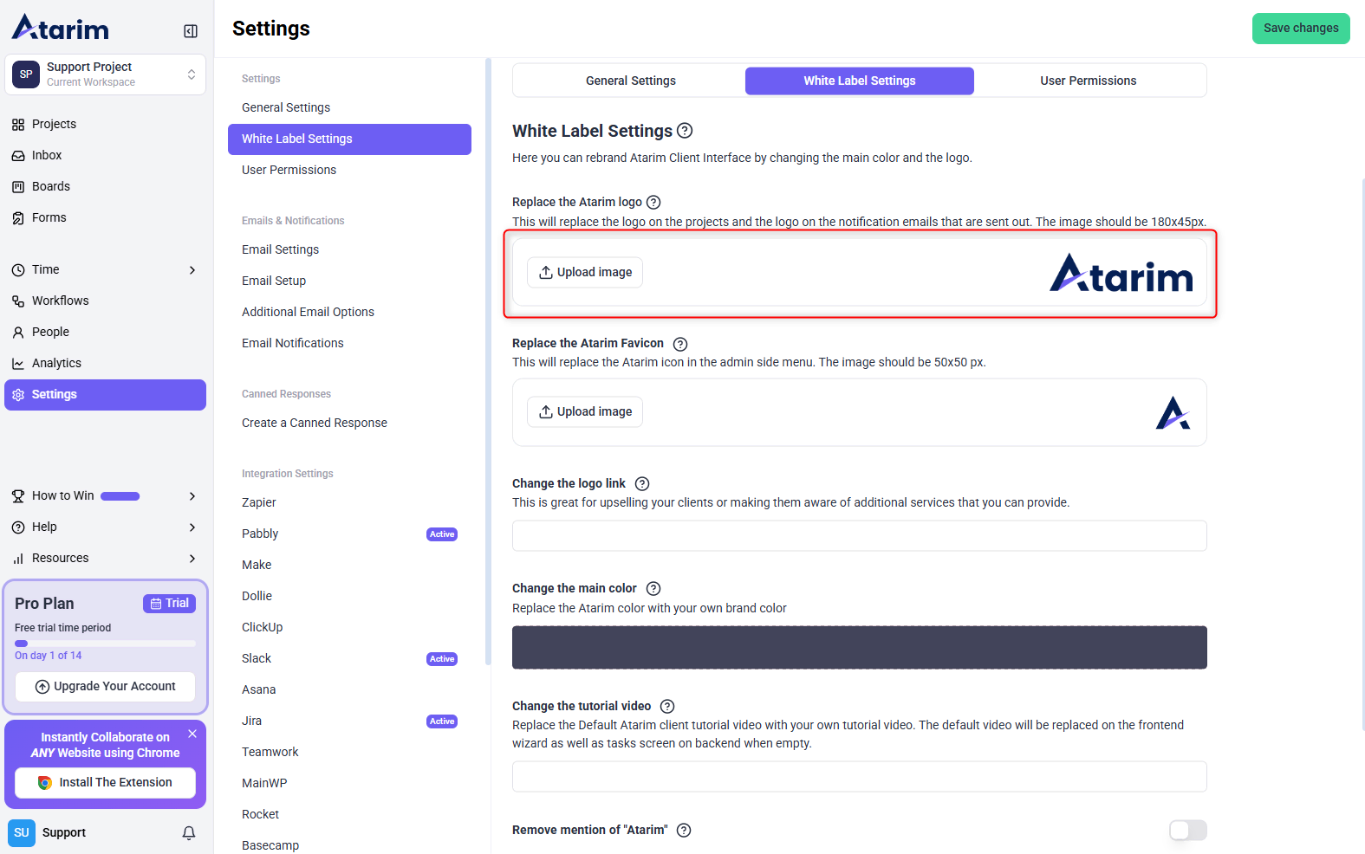
Task: Click the Save changes button
Action: coord(1300,29)
